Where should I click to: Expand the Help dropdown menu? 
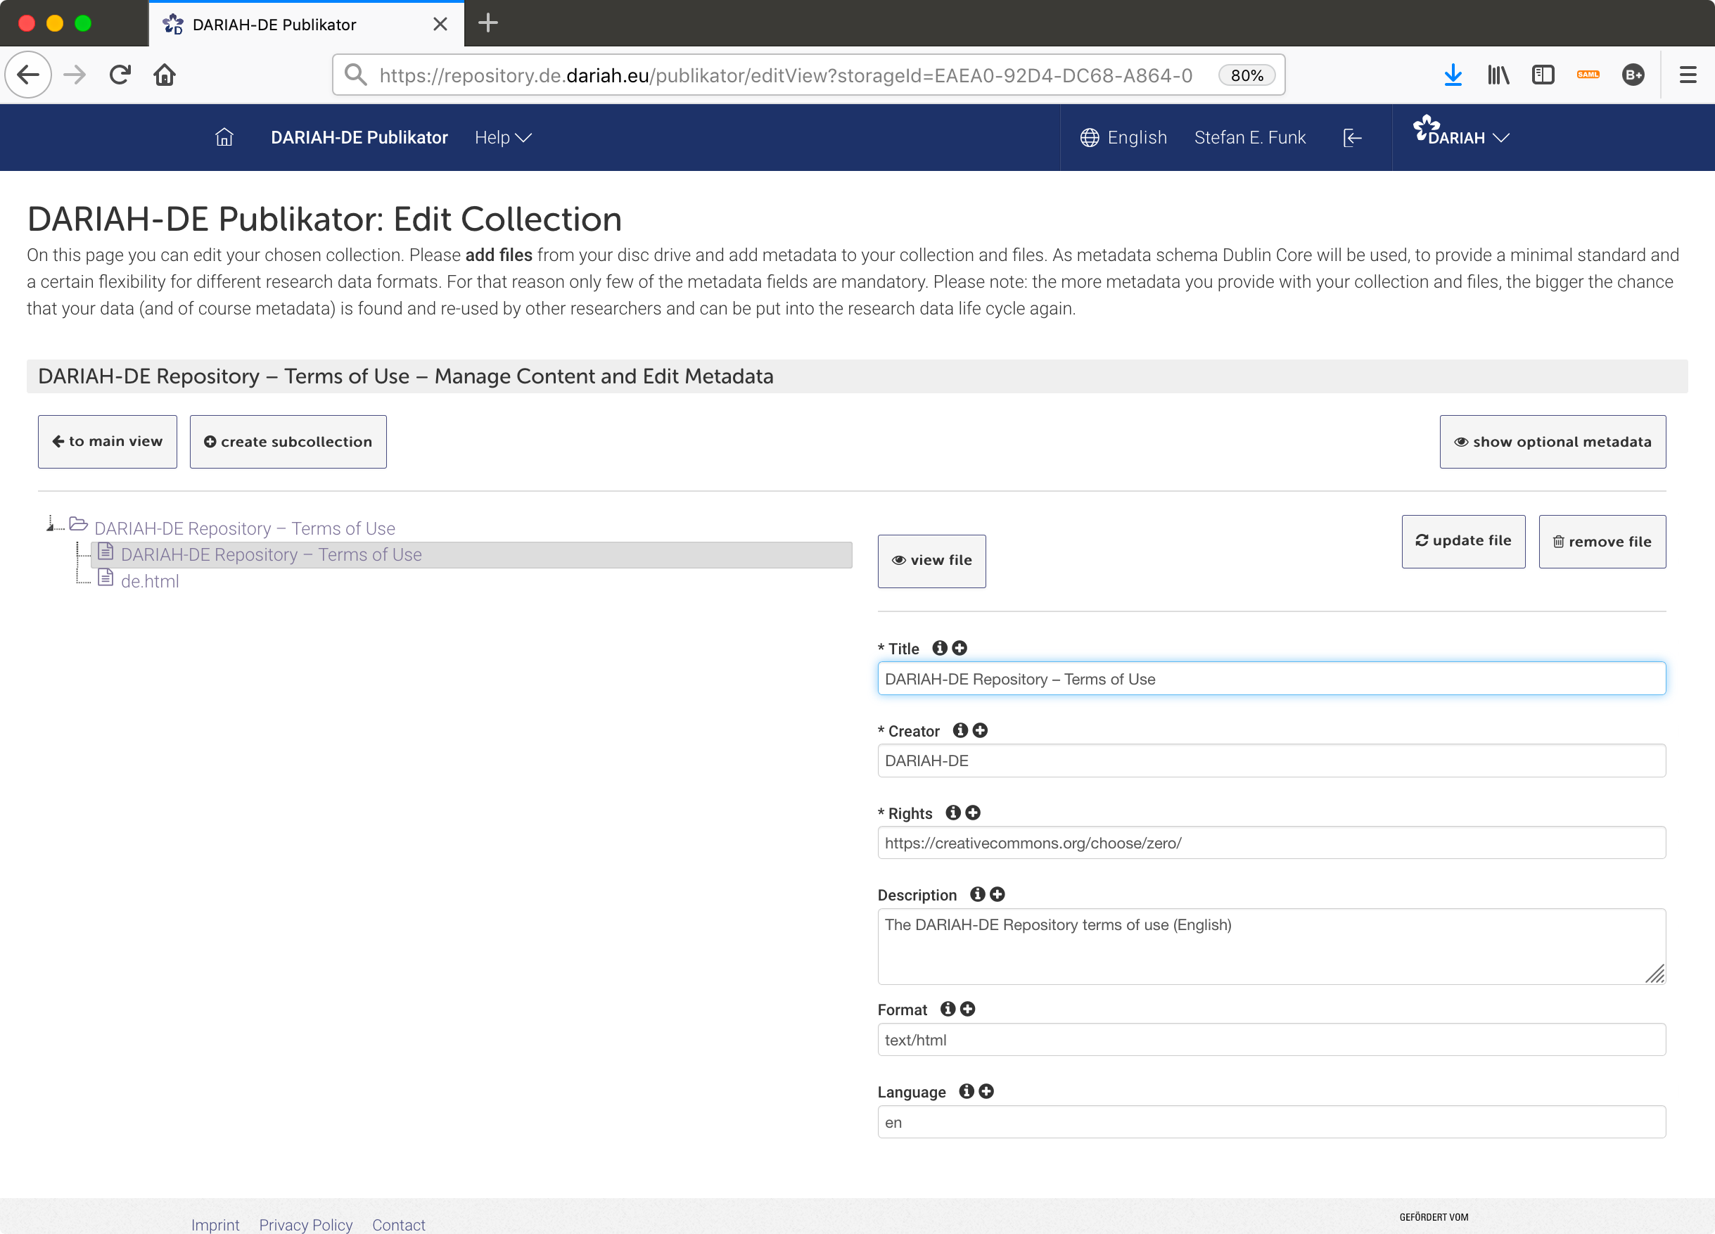[x=503, y=137]
